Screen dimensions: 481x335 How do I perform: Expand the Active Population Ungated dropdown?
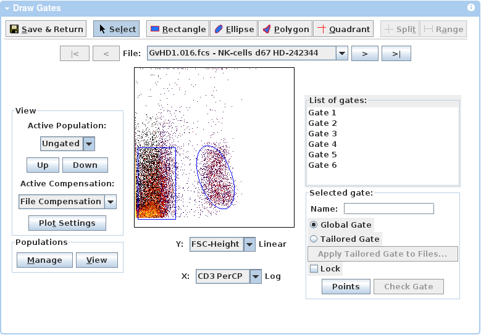point(89,144)
